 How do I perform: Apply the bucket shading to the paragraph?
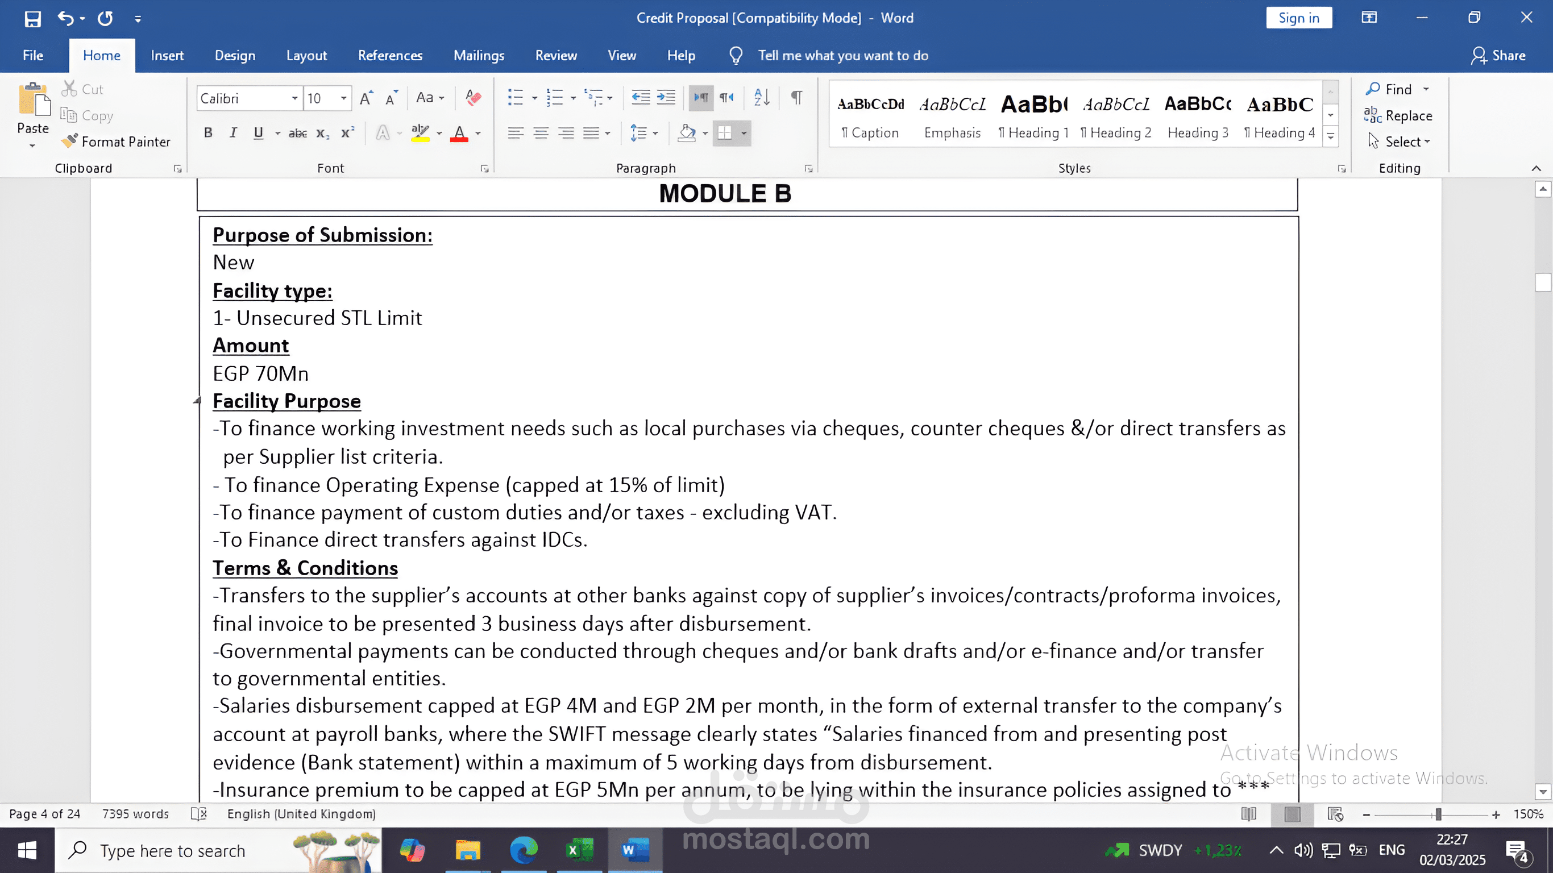pyautogui.click(x=687, y=133)
